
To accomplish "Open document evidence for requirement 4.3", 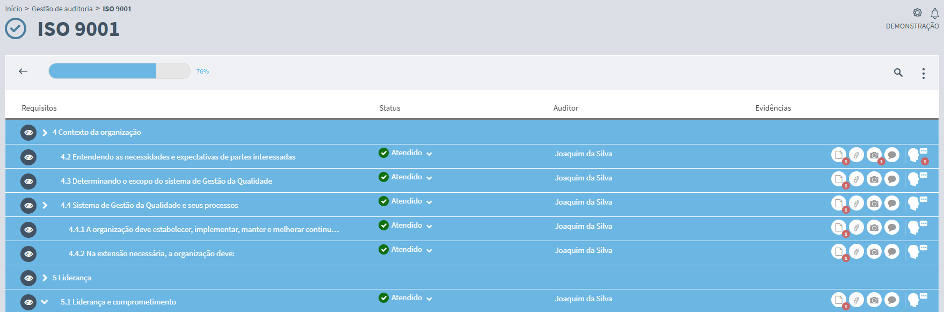I will pos(839,179).
